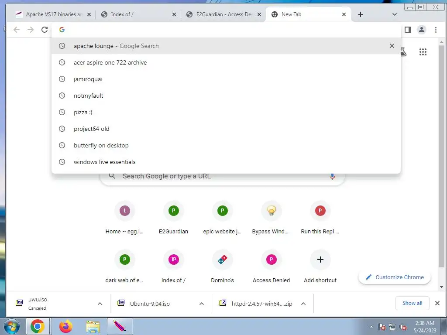Select the project64 old suggestion
The height and width of the screenshot is (335, 447).
point(226,129)
